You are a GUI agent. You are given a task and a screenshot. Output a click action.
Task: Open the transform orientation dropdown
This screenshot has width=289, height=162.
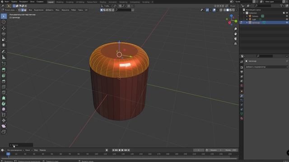click(107, 6)
